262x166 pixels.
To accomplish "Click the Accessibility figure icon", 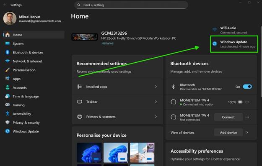I will [8, 114].
